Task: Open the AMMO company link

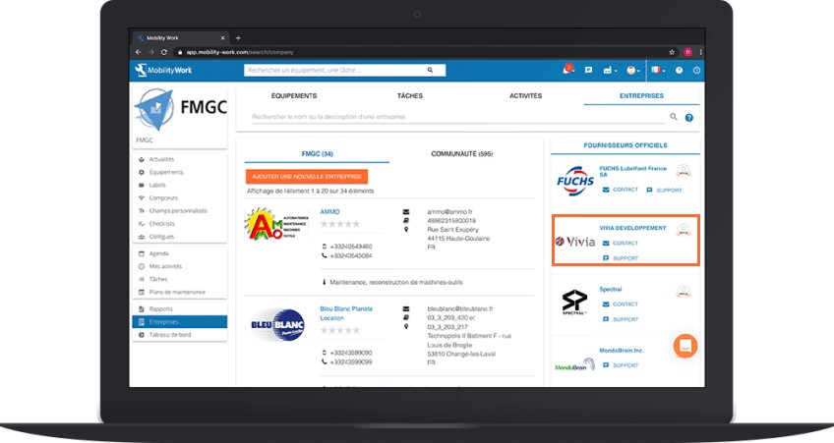Action: (x=329, y=211)
